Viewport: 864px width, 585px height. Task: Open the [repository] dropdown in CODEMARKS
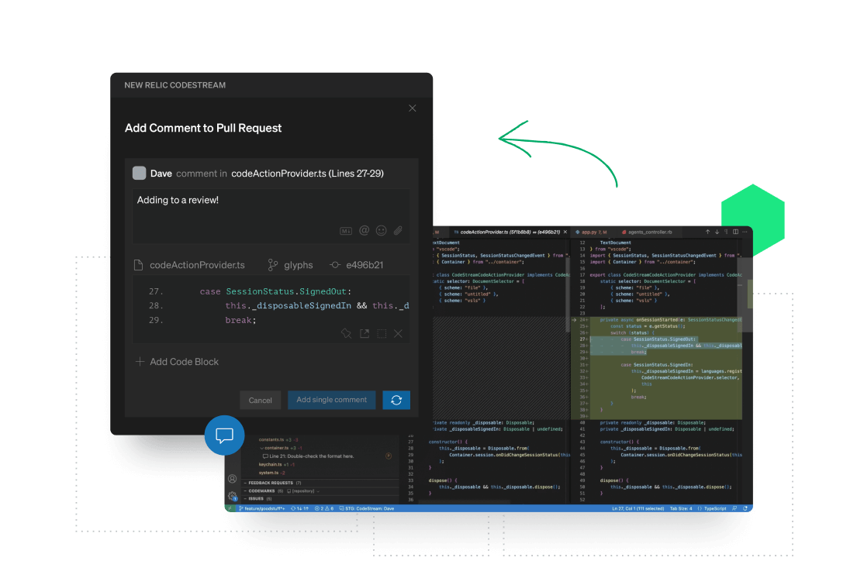click(304, 490)
